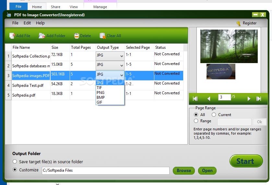Click the Clear All toolbar label
This screenshot has height=185, width=272.
(114, 36)
